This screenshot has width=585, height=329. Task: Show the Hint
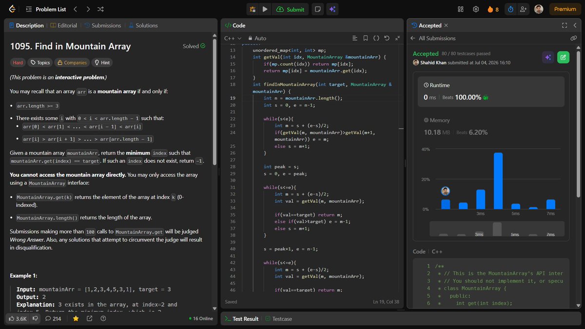tap(102, 62)
